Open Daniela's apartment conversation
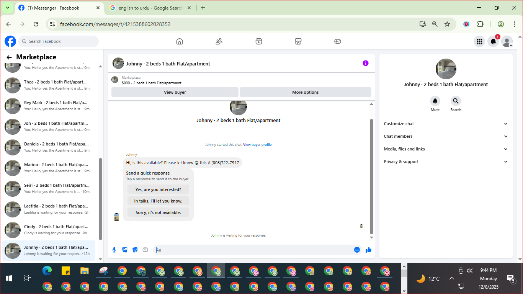 tap(49, 147)
